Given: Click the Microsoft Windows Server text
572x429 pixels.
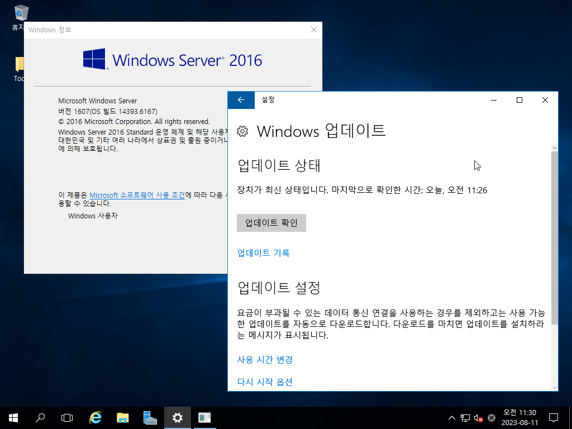Looking at the screenshot, I should pyautogui.click(x=97, y=101).
